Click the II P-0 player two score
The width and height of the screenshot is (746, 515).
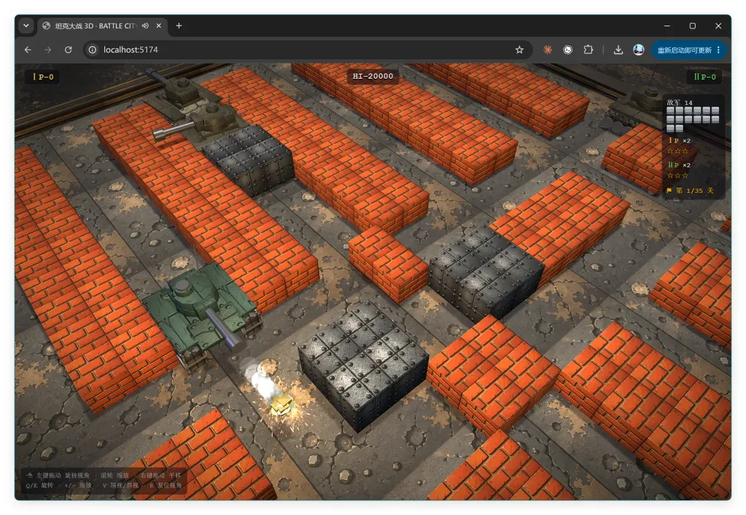[705, 77]
